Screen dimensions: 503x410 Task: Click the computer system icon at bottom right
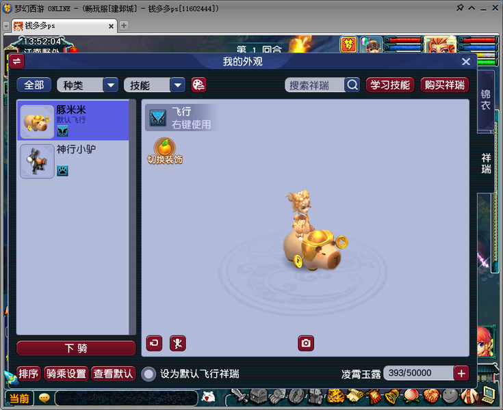point(488,395)
